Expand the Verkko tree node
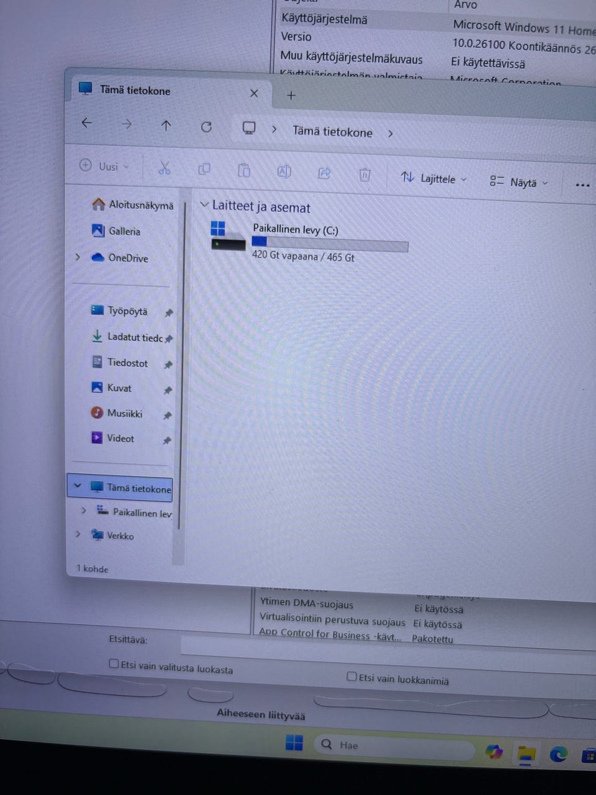Image resolution: width=596 pixels, height=795 pixels. point(78,534)
